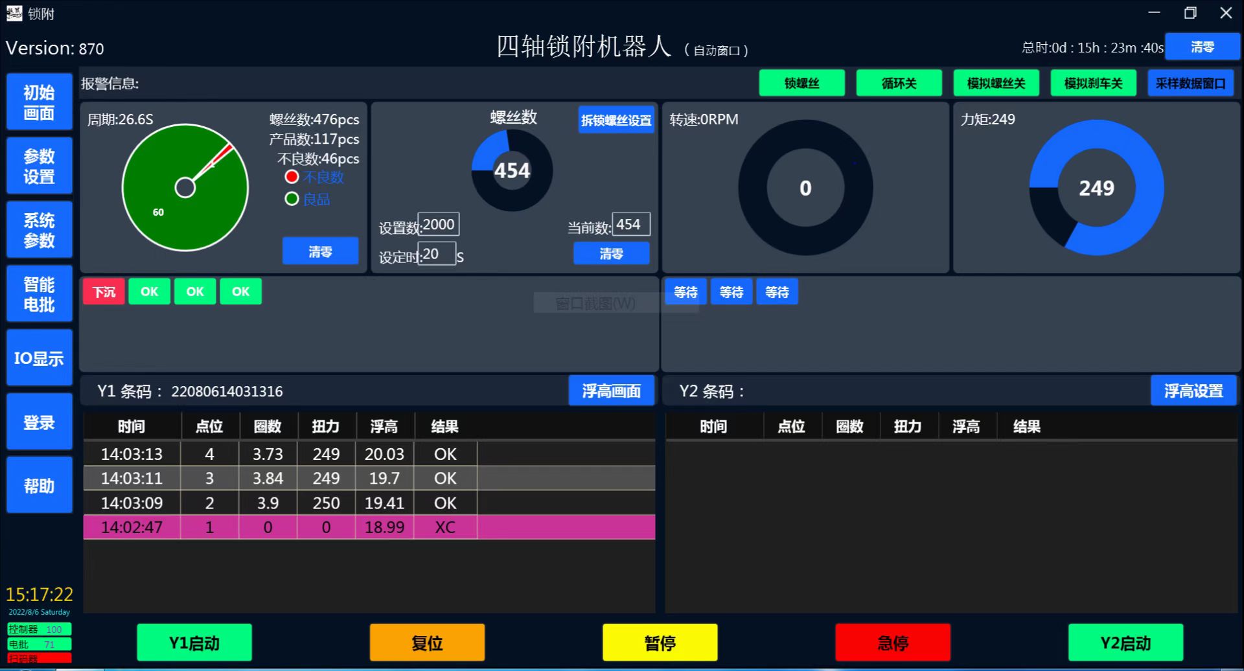This screenshot has width=1244, height=671.
Task: Open the 智能电批 panel
Action: [39, 294]
